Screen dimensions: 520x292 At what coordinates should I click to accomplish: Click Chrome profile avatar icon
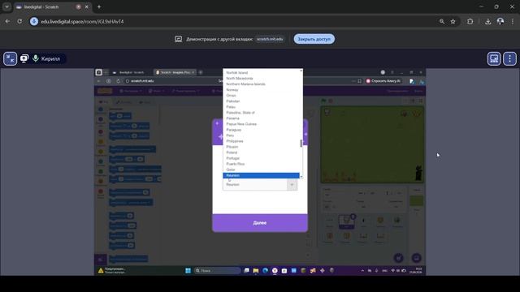pyautogui.click(x=500, y=22)
